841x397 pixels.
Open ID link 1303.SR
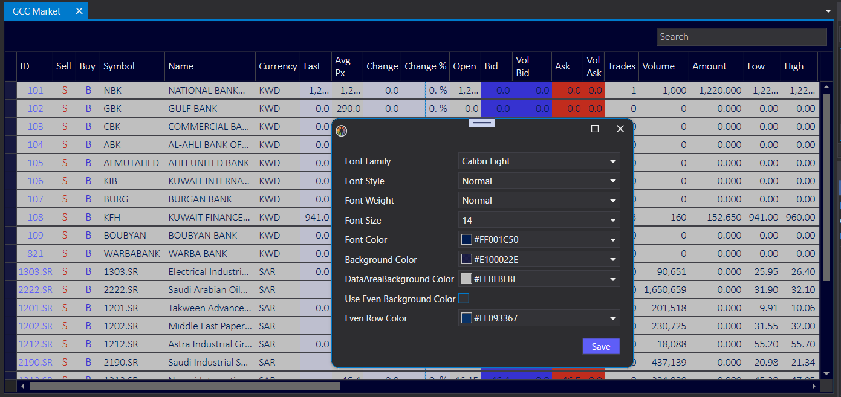[x=35, y=272]
